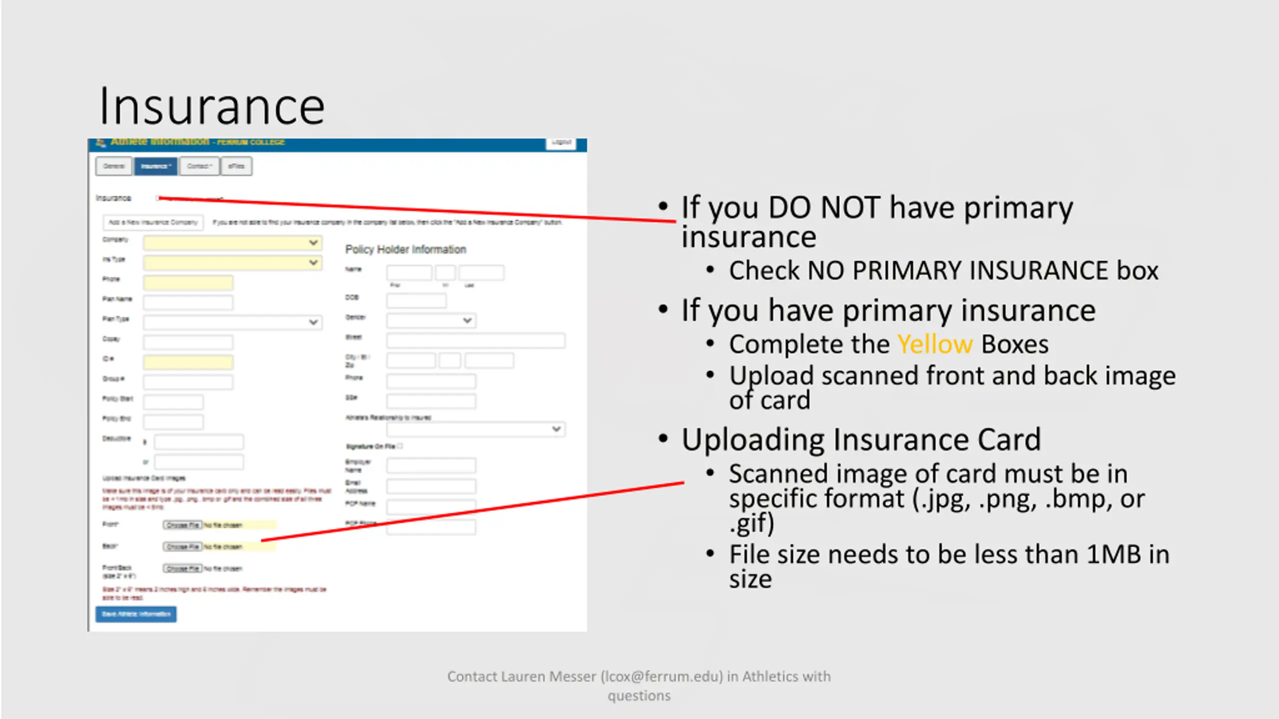Select the Insurance tab
The width and height of the screenshot is (1279, 719).
pos(155,166)
